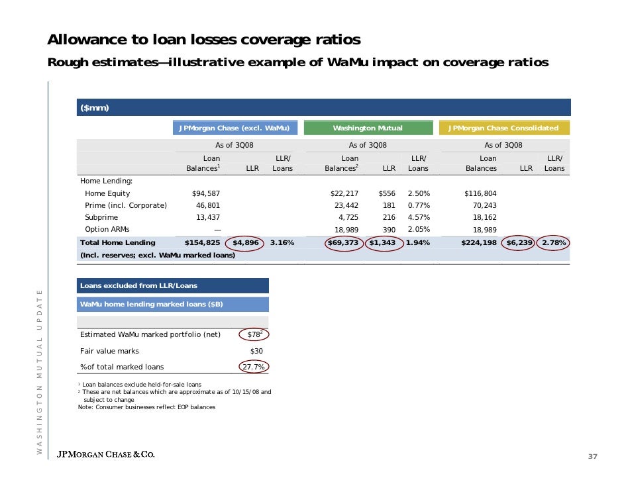Click the title 'Allowance to loan losses coverage ratios'
This screenshot has width=624, height=482.
[204, 40]
